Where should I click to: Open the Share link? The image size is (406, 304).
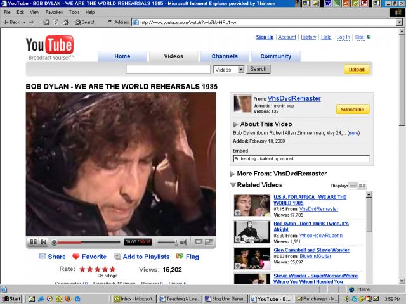pyautogui.click(x=56, y=256)
